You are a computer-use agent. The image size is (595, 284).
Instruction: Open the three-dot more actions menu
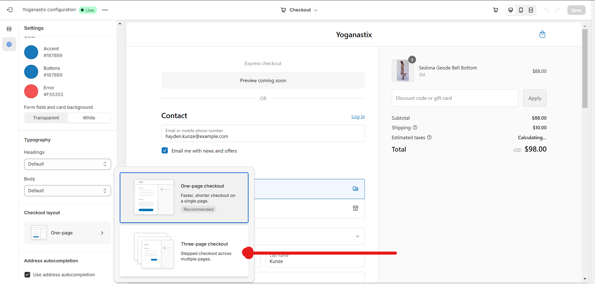pyautogui.click(x=105, y=10)
